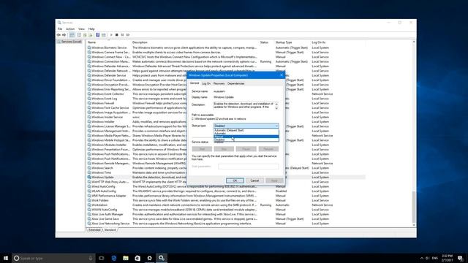Select the General tab
468x263 pixels.
195,83
